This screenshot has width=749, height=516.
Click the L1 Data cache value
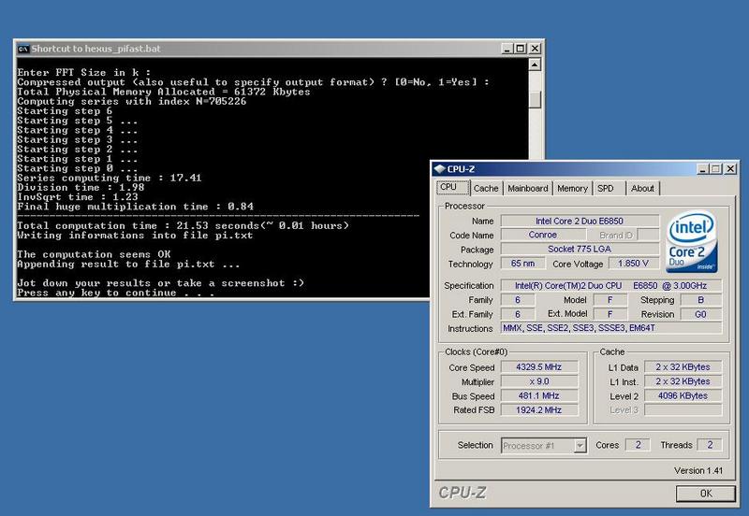click(x=683, y=367)
